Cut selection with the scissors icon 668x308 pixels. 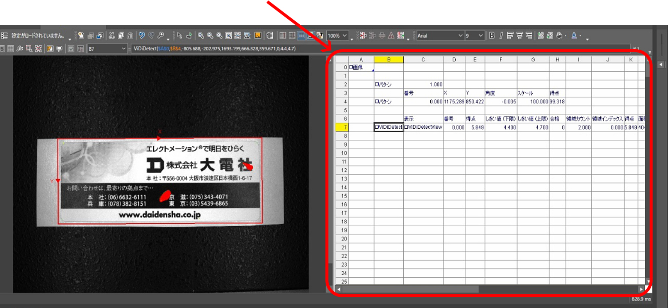[x=111, y=36]
